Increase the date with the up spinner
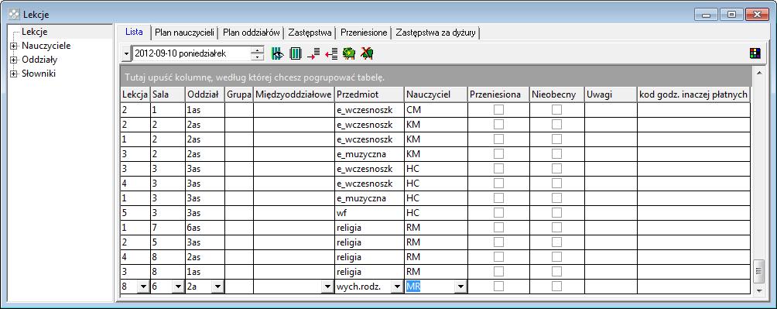The width and height of the screenshot is (777, 309). click(x=257, y=50)
